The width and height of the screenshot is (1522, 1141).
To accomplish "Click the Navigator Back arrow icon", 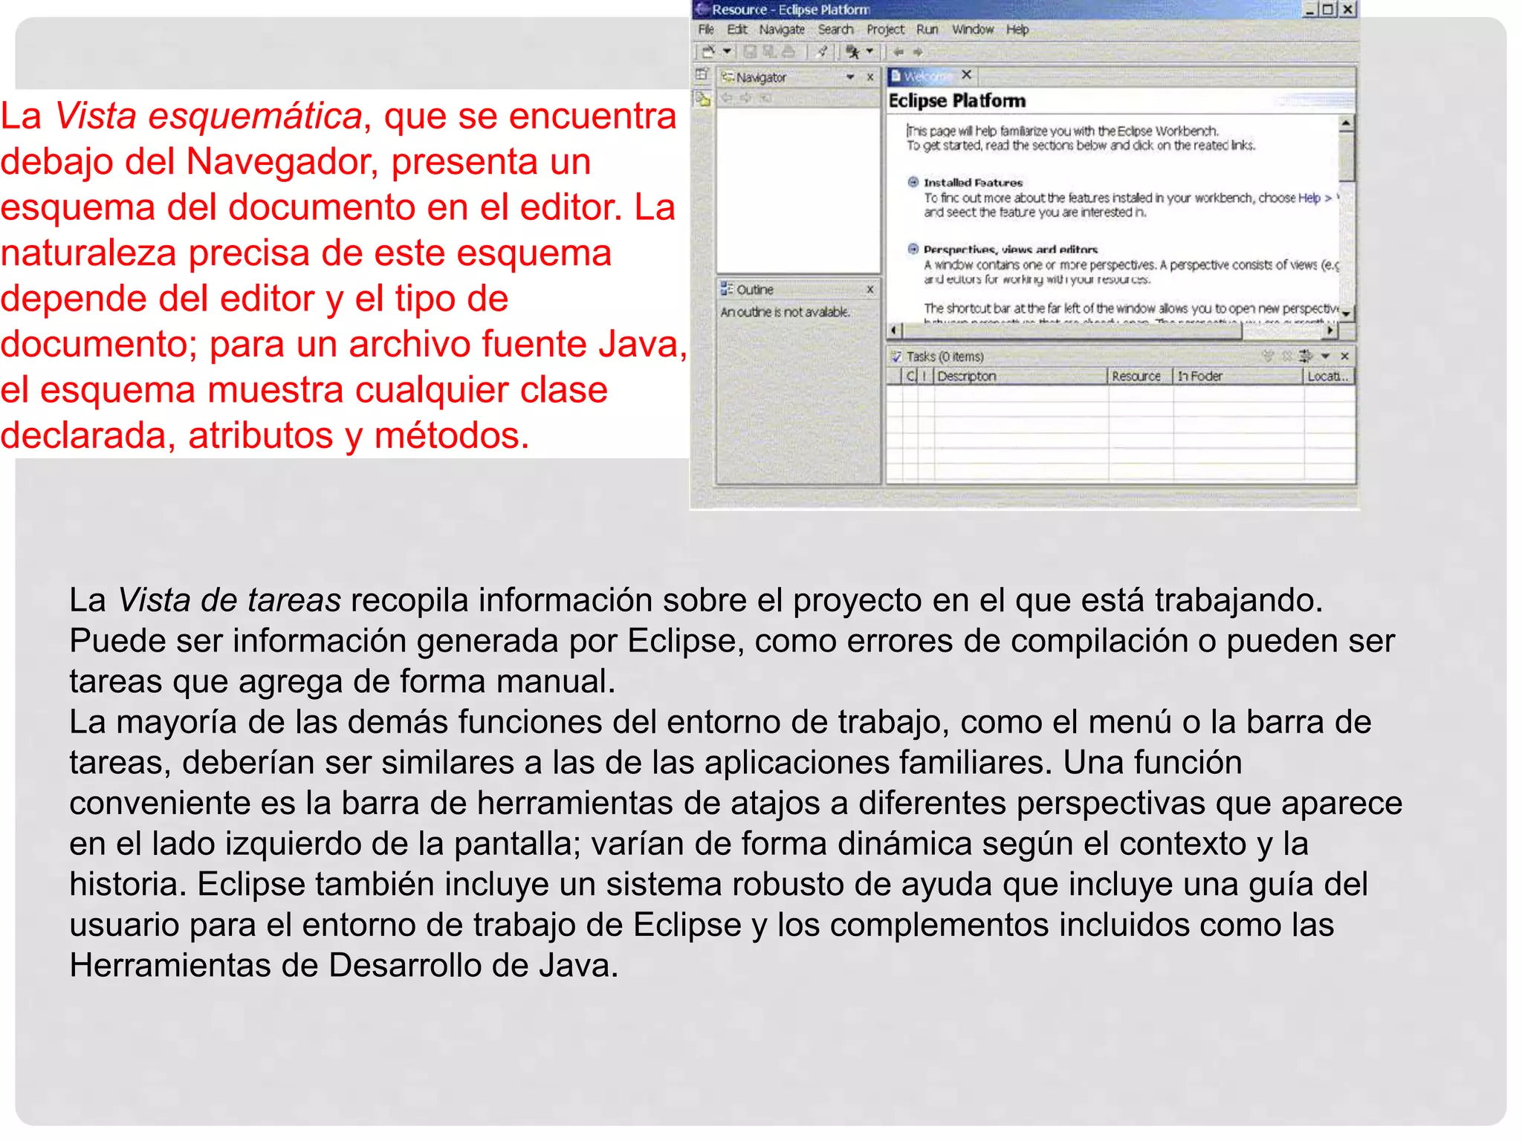I will click(728, 97).
